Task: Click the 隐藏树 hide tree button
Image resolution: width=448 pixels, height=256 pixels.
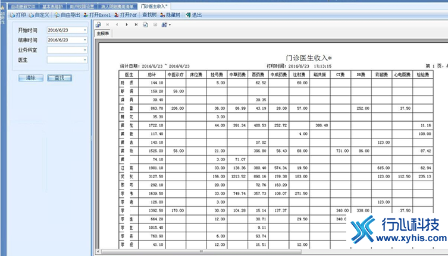Action: pos(170,15)
